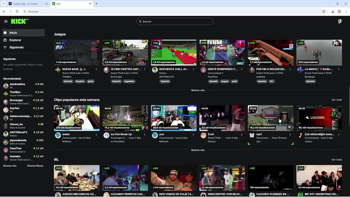Click Ver todo for Clips populares
Screen dimensions: 350x197
[337, 100]
